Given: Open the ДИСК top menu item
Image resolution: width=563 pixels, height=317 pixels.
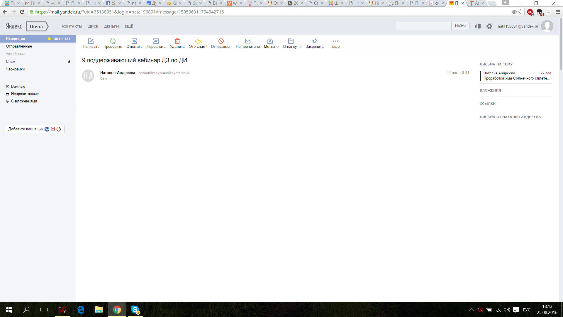Looking at the screenshot, I should click(93, 26).
